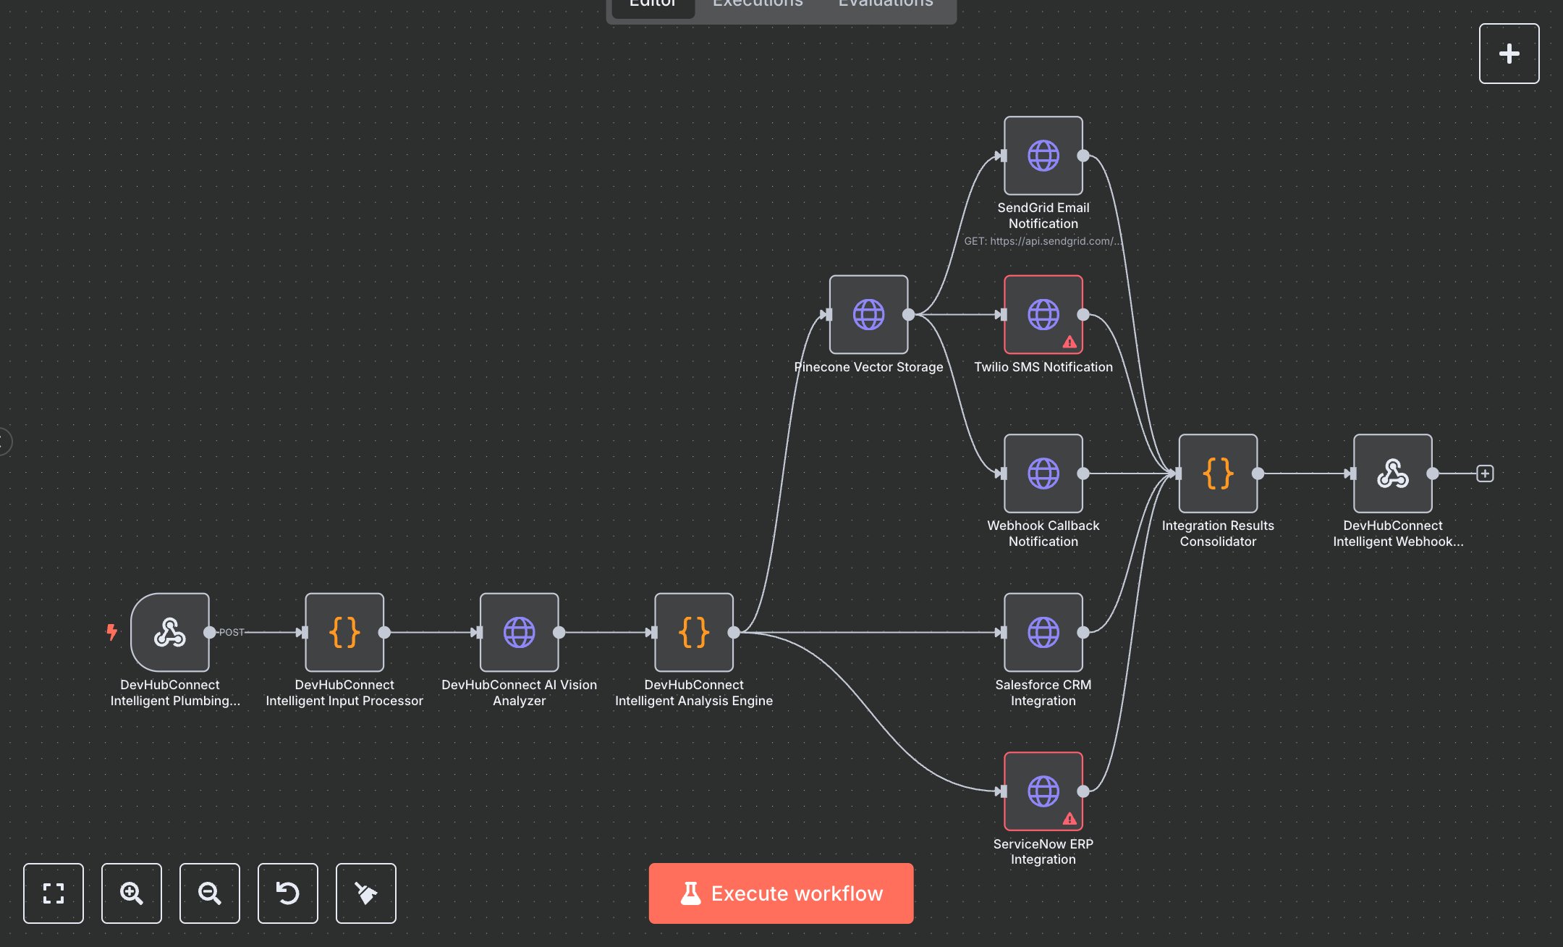Open the DevHubConnect Intelligent Plumbing webhook trigger
1563x947 pixels.
tap(169, 632)
